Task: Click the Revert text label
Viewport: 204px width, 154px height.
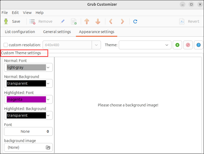Action: point(194,21)
